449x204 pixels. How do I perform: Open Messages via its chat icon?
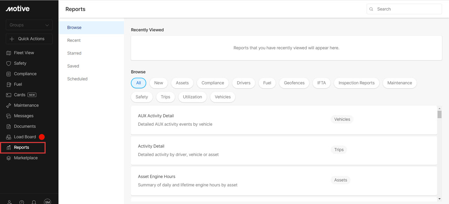click(x=9, y=116)
